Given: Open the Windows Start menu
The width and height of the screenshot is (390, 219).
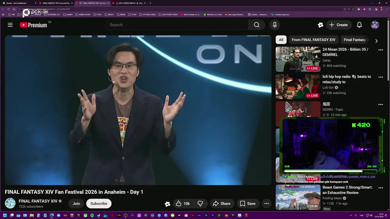Looking at the screenshot, I should [x=5, y=216].
